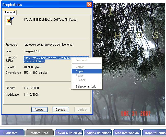Screen dimensions: 166x137
Task: Click the Cortar context menu entry
Action: [x=80, y=67]
